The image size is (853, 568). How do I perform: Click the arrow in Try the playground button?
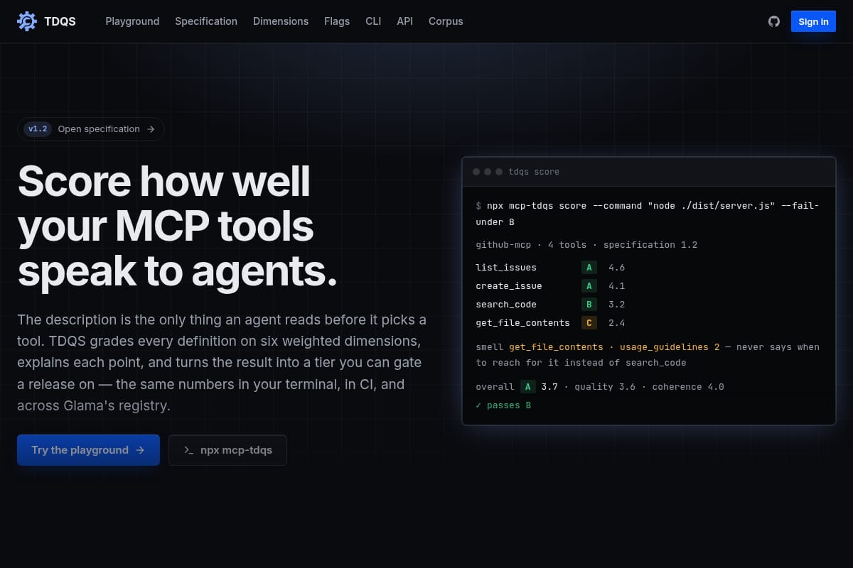coord(140,450)
